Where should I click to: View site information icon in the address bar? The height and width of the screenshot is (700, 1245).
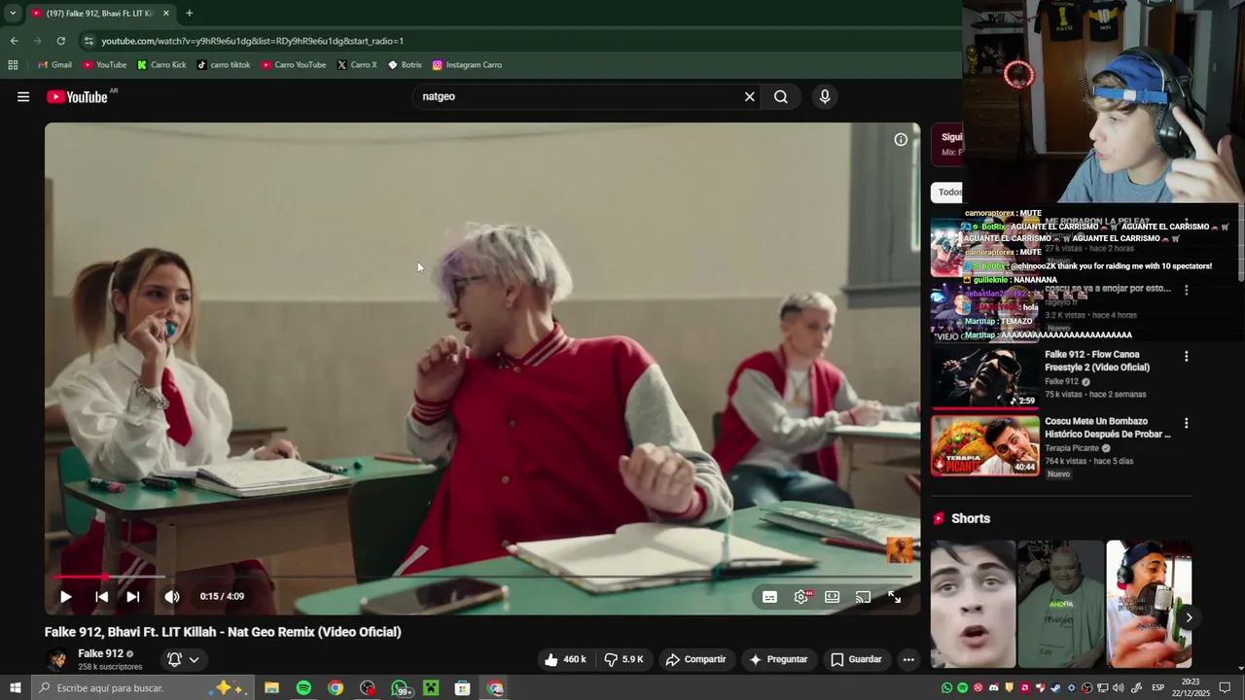89,41
